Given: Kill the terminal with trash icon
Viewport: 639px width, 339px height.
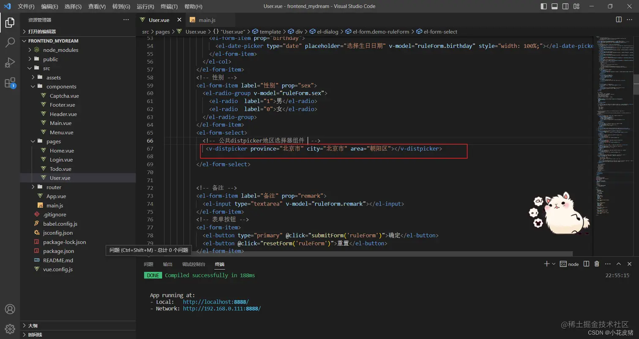Looking at the screenshot, I should coord(597,264).
